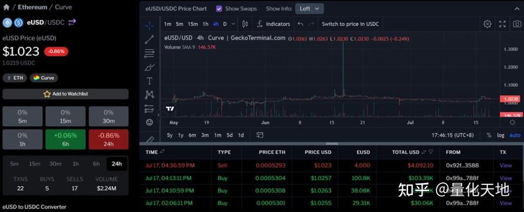Screen dimensions: 524x212
Task: Collapse the chart panel with top chevron
Action: click(x=516, y=9)
